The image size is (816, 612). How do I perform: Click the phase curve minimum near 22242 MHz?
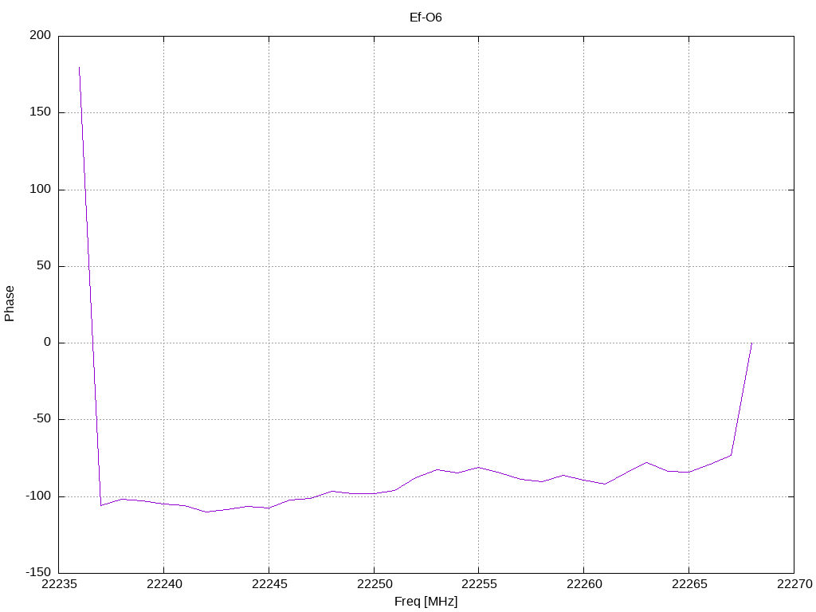pyautogui.click(x=206, y=512)
